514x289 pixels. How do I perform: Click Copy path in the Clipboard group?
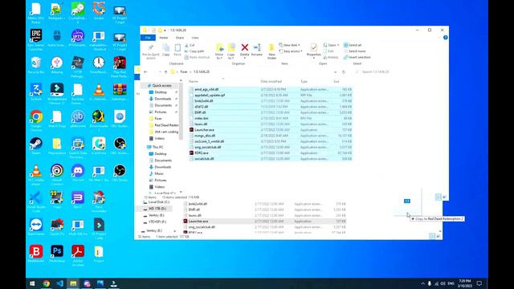click(x=194, y=51)
